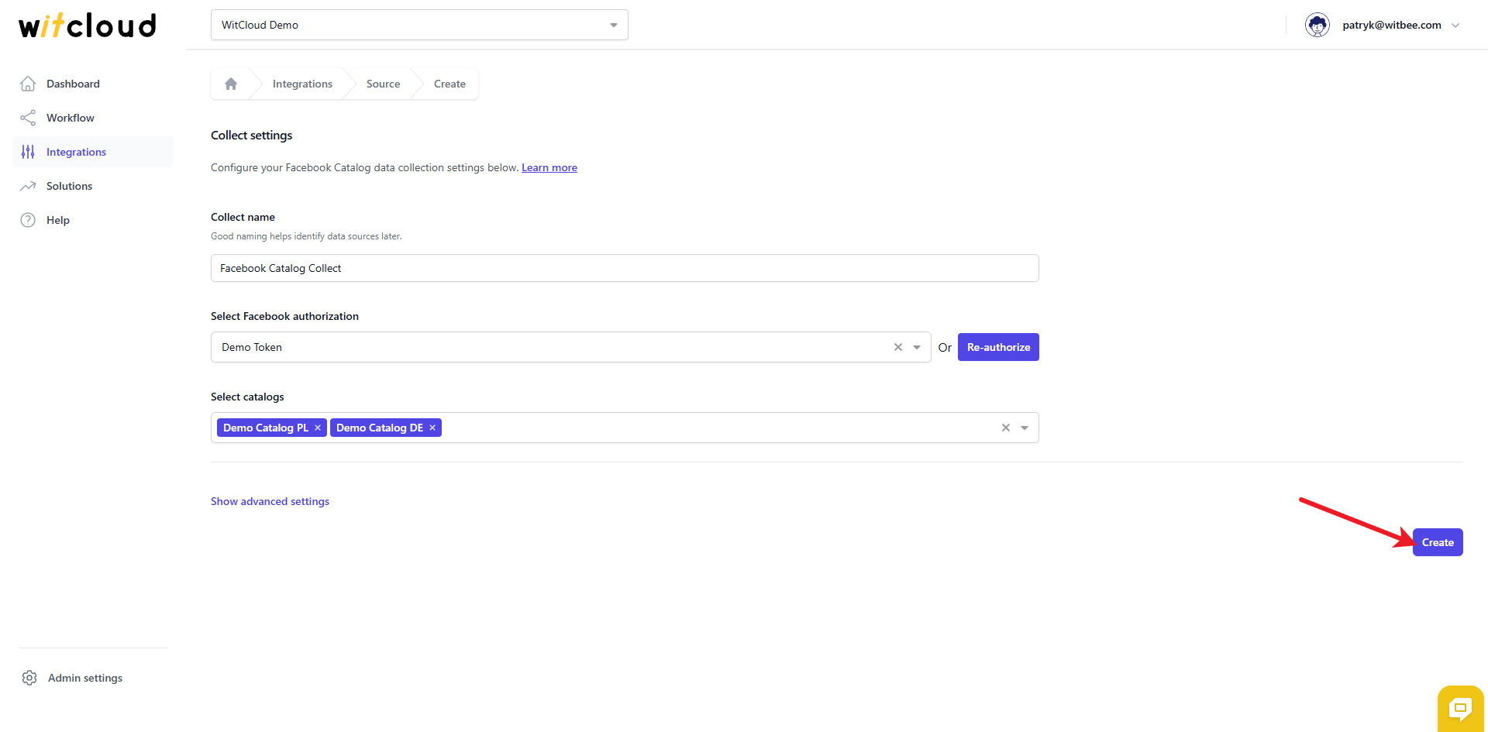The width and height of the screenshot is (1488, 732).
Task: Expand the Facebook authorization dropdown arrow
Action: [917, 347]
